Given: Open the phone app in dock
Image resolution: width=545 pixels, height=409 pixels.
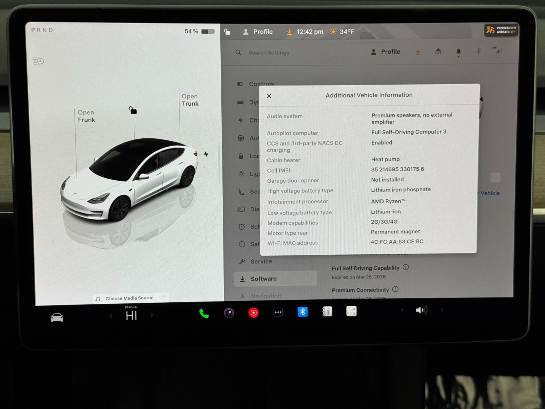Looking at the screenshot, I should click(204, 313).
